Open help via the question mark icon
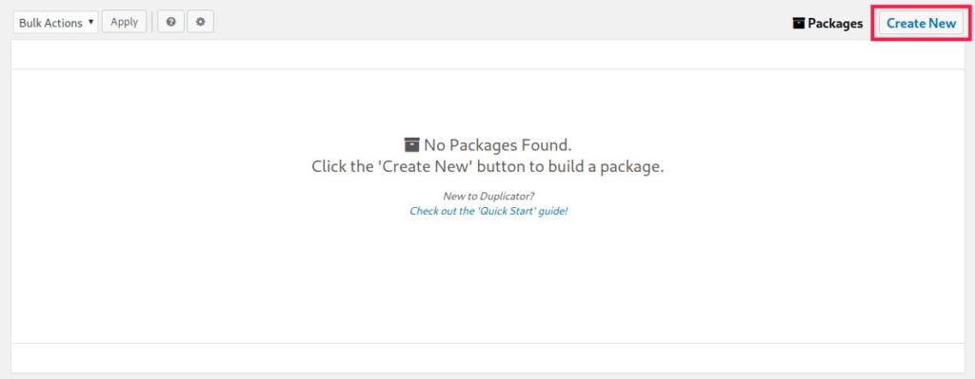Viewport: 975px width, 379px height. 171,22
